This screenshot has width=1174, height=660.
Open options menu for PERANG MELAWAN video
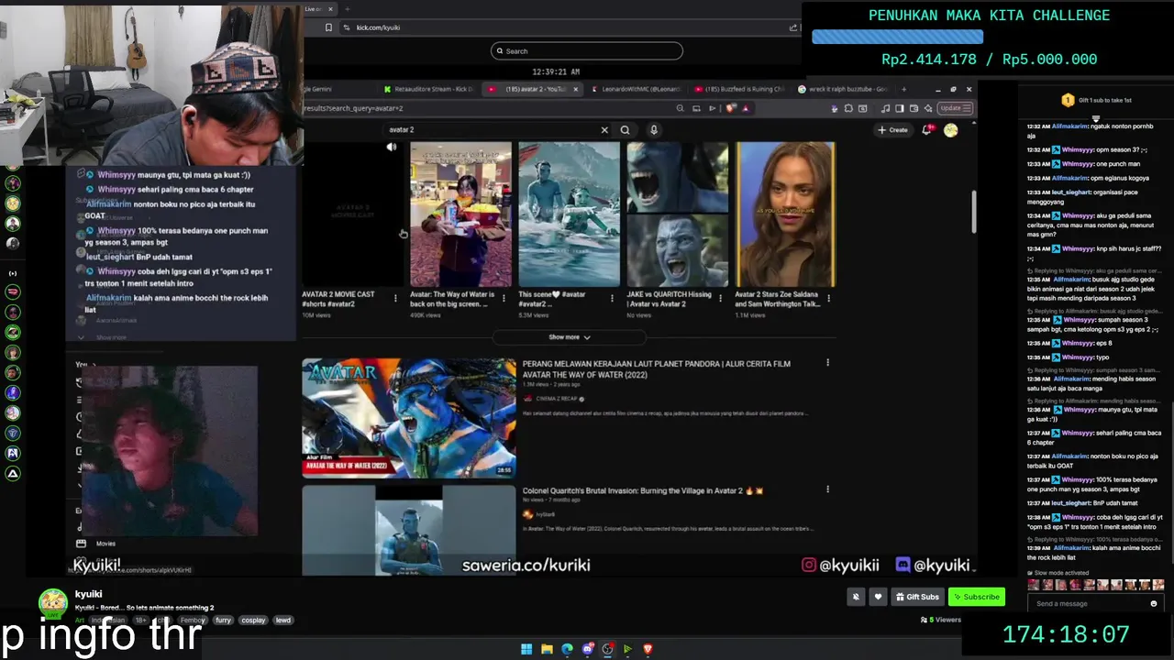(x=827, y=363)
